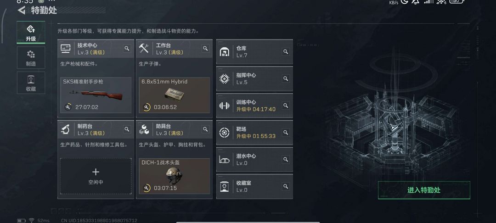The height and width of the screenshot is (223, 496).
Task: Open the magnifier icon for 防具台
Action: tap(205, 129)
